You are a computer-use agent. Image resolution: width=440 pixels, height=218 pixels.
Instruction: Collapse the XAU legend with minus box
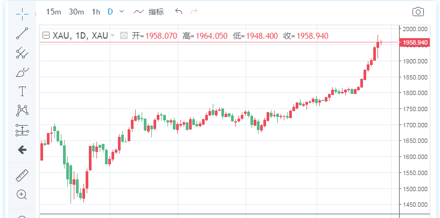coord(46,35)
